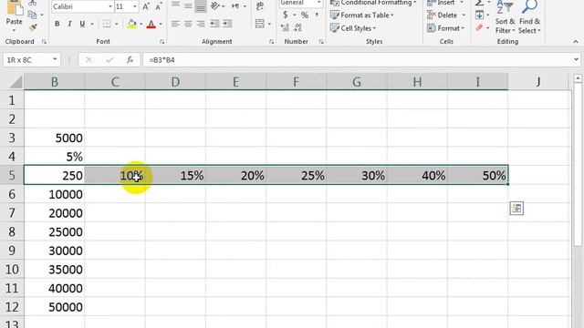
Task: Toggle Underline formatting
Action: [82, 25]
